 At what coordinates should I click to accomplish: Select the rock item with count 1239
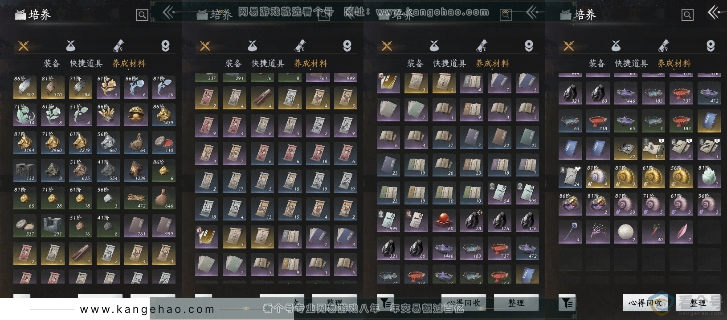[x=136, y=170]
